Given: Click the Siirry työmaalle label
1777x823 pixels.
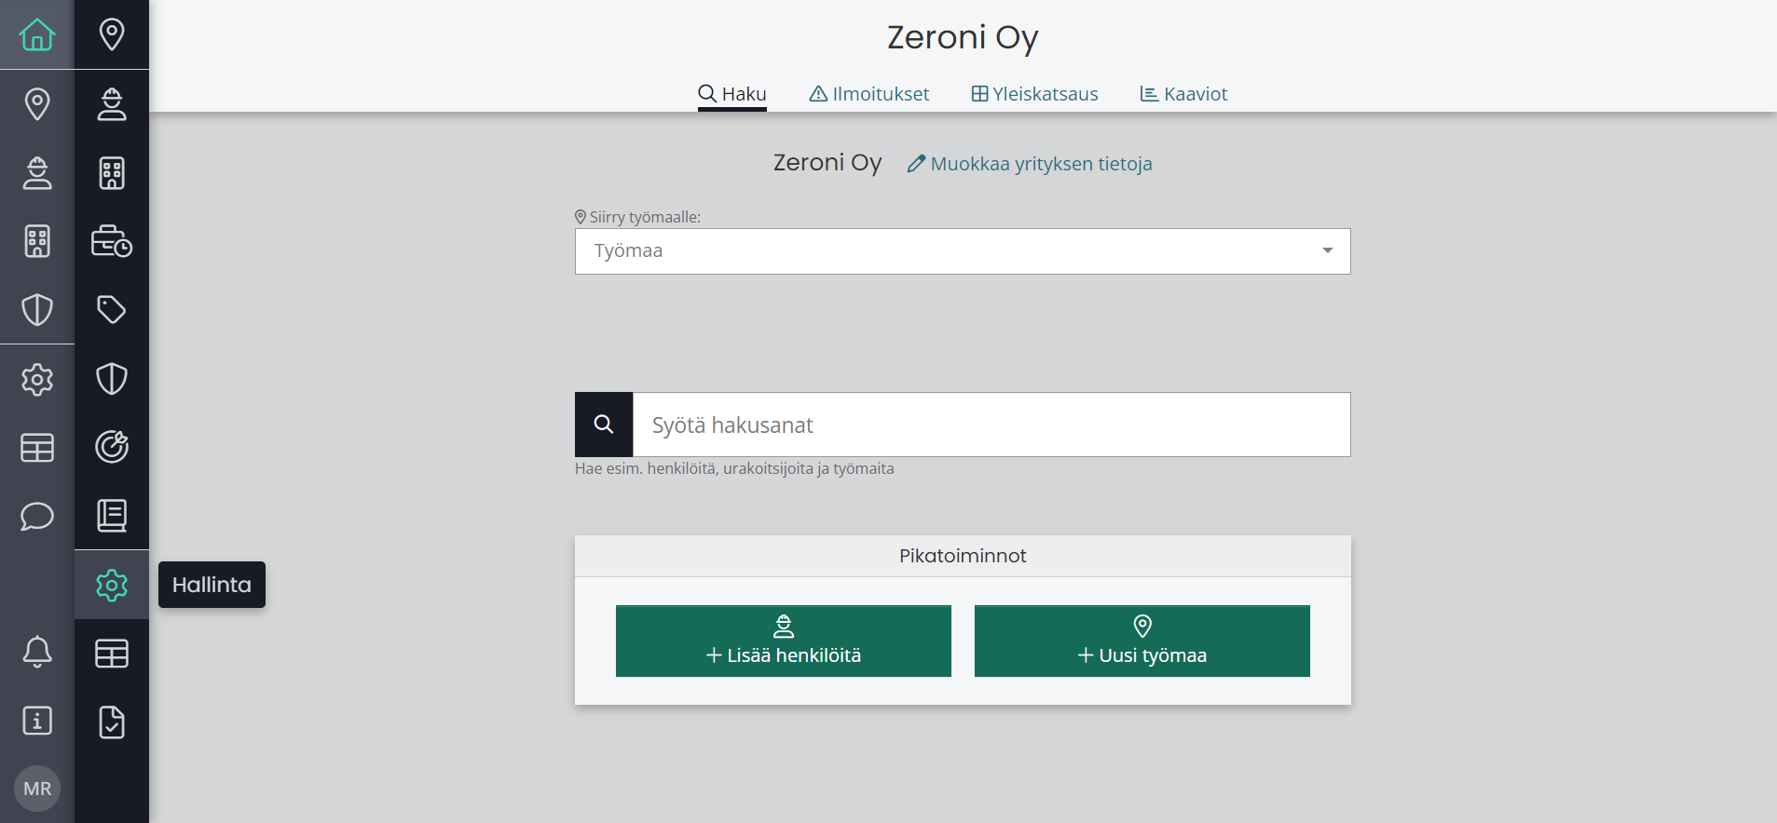Looking at the screenshot, I should click(x=637, y=217).
